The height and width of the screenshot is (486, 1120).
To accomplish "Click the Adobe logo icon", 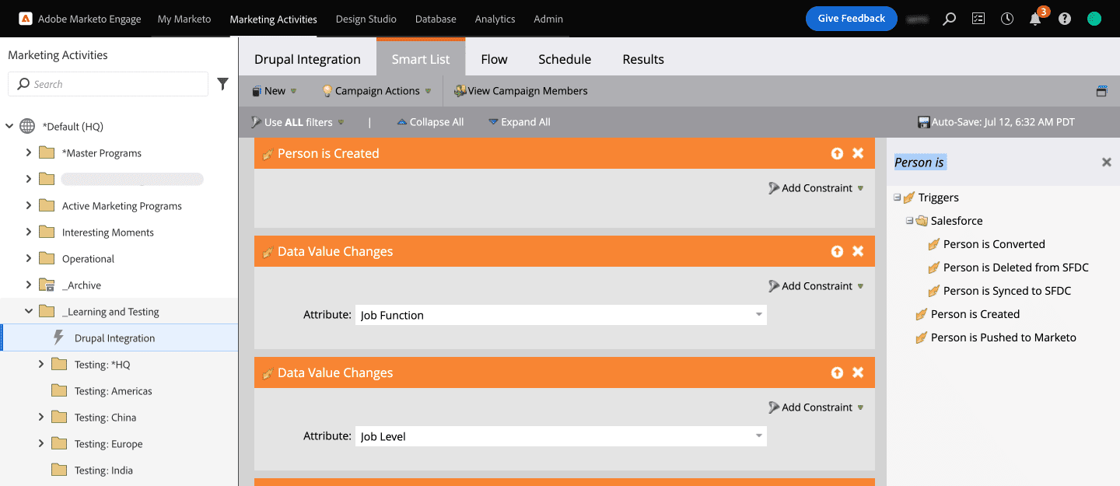I will [x=26, y=19].
